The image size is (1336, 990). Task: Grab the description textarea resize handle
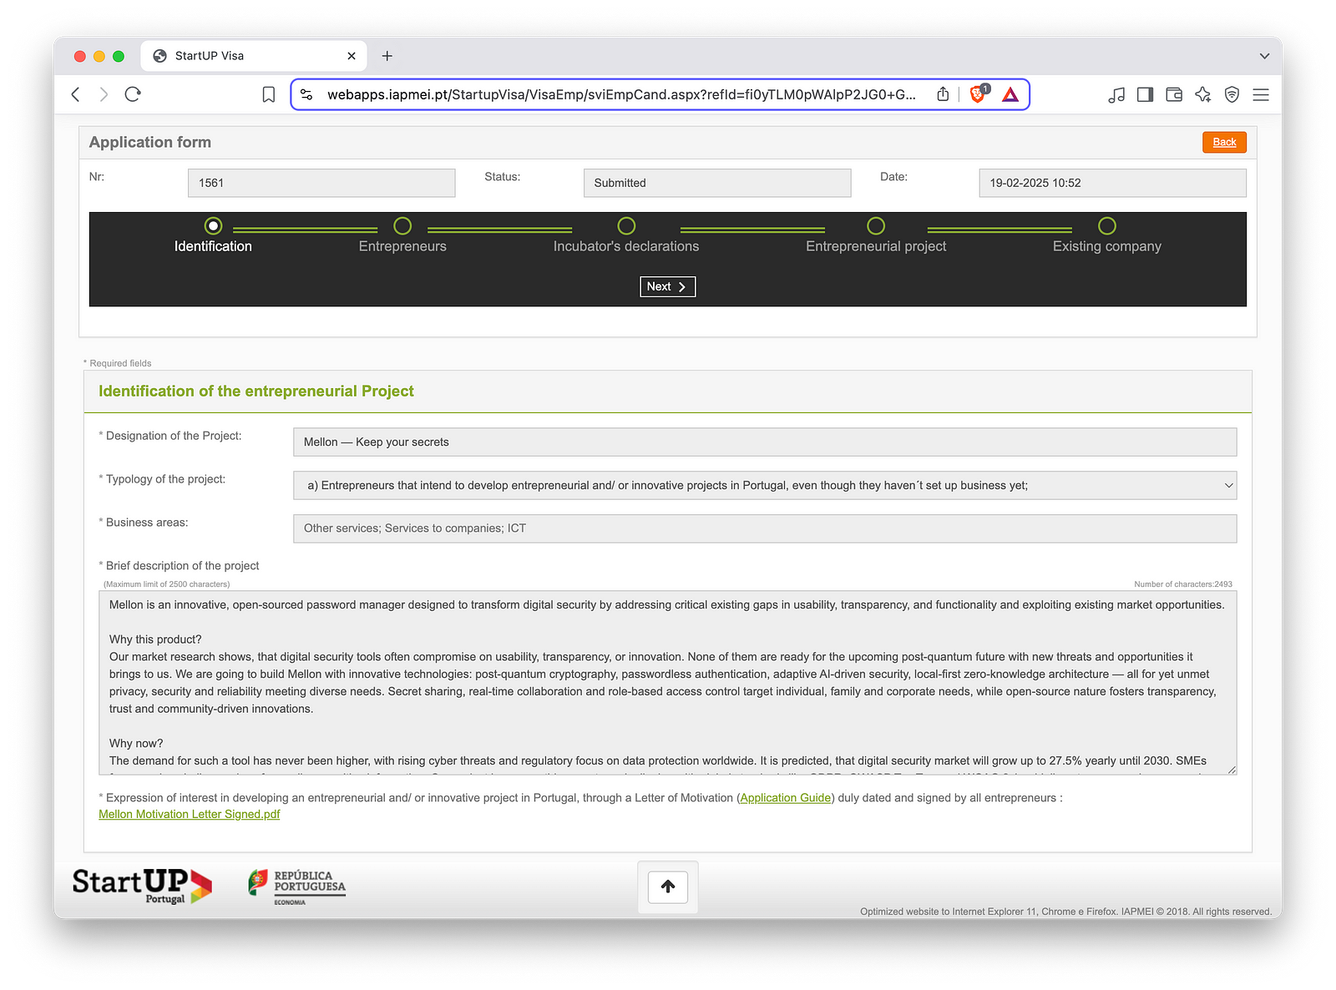click(x=1232, y=769)
